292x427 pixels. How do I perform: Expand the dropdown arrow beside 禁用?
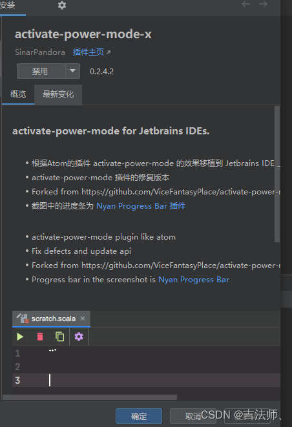click(x=72, y=71)
